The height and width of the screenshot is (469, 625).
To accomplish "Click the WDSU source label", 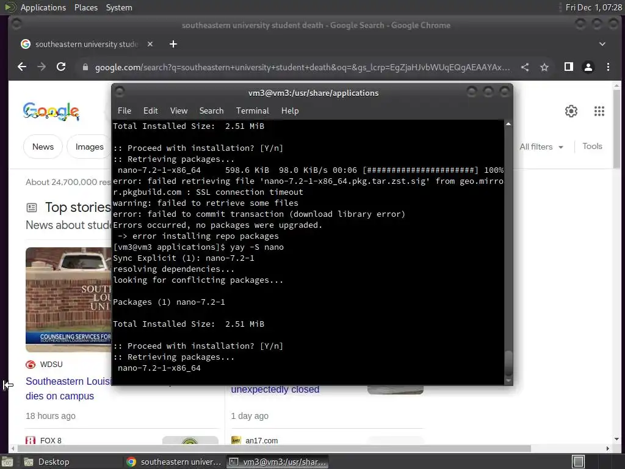I will [51, 365].
